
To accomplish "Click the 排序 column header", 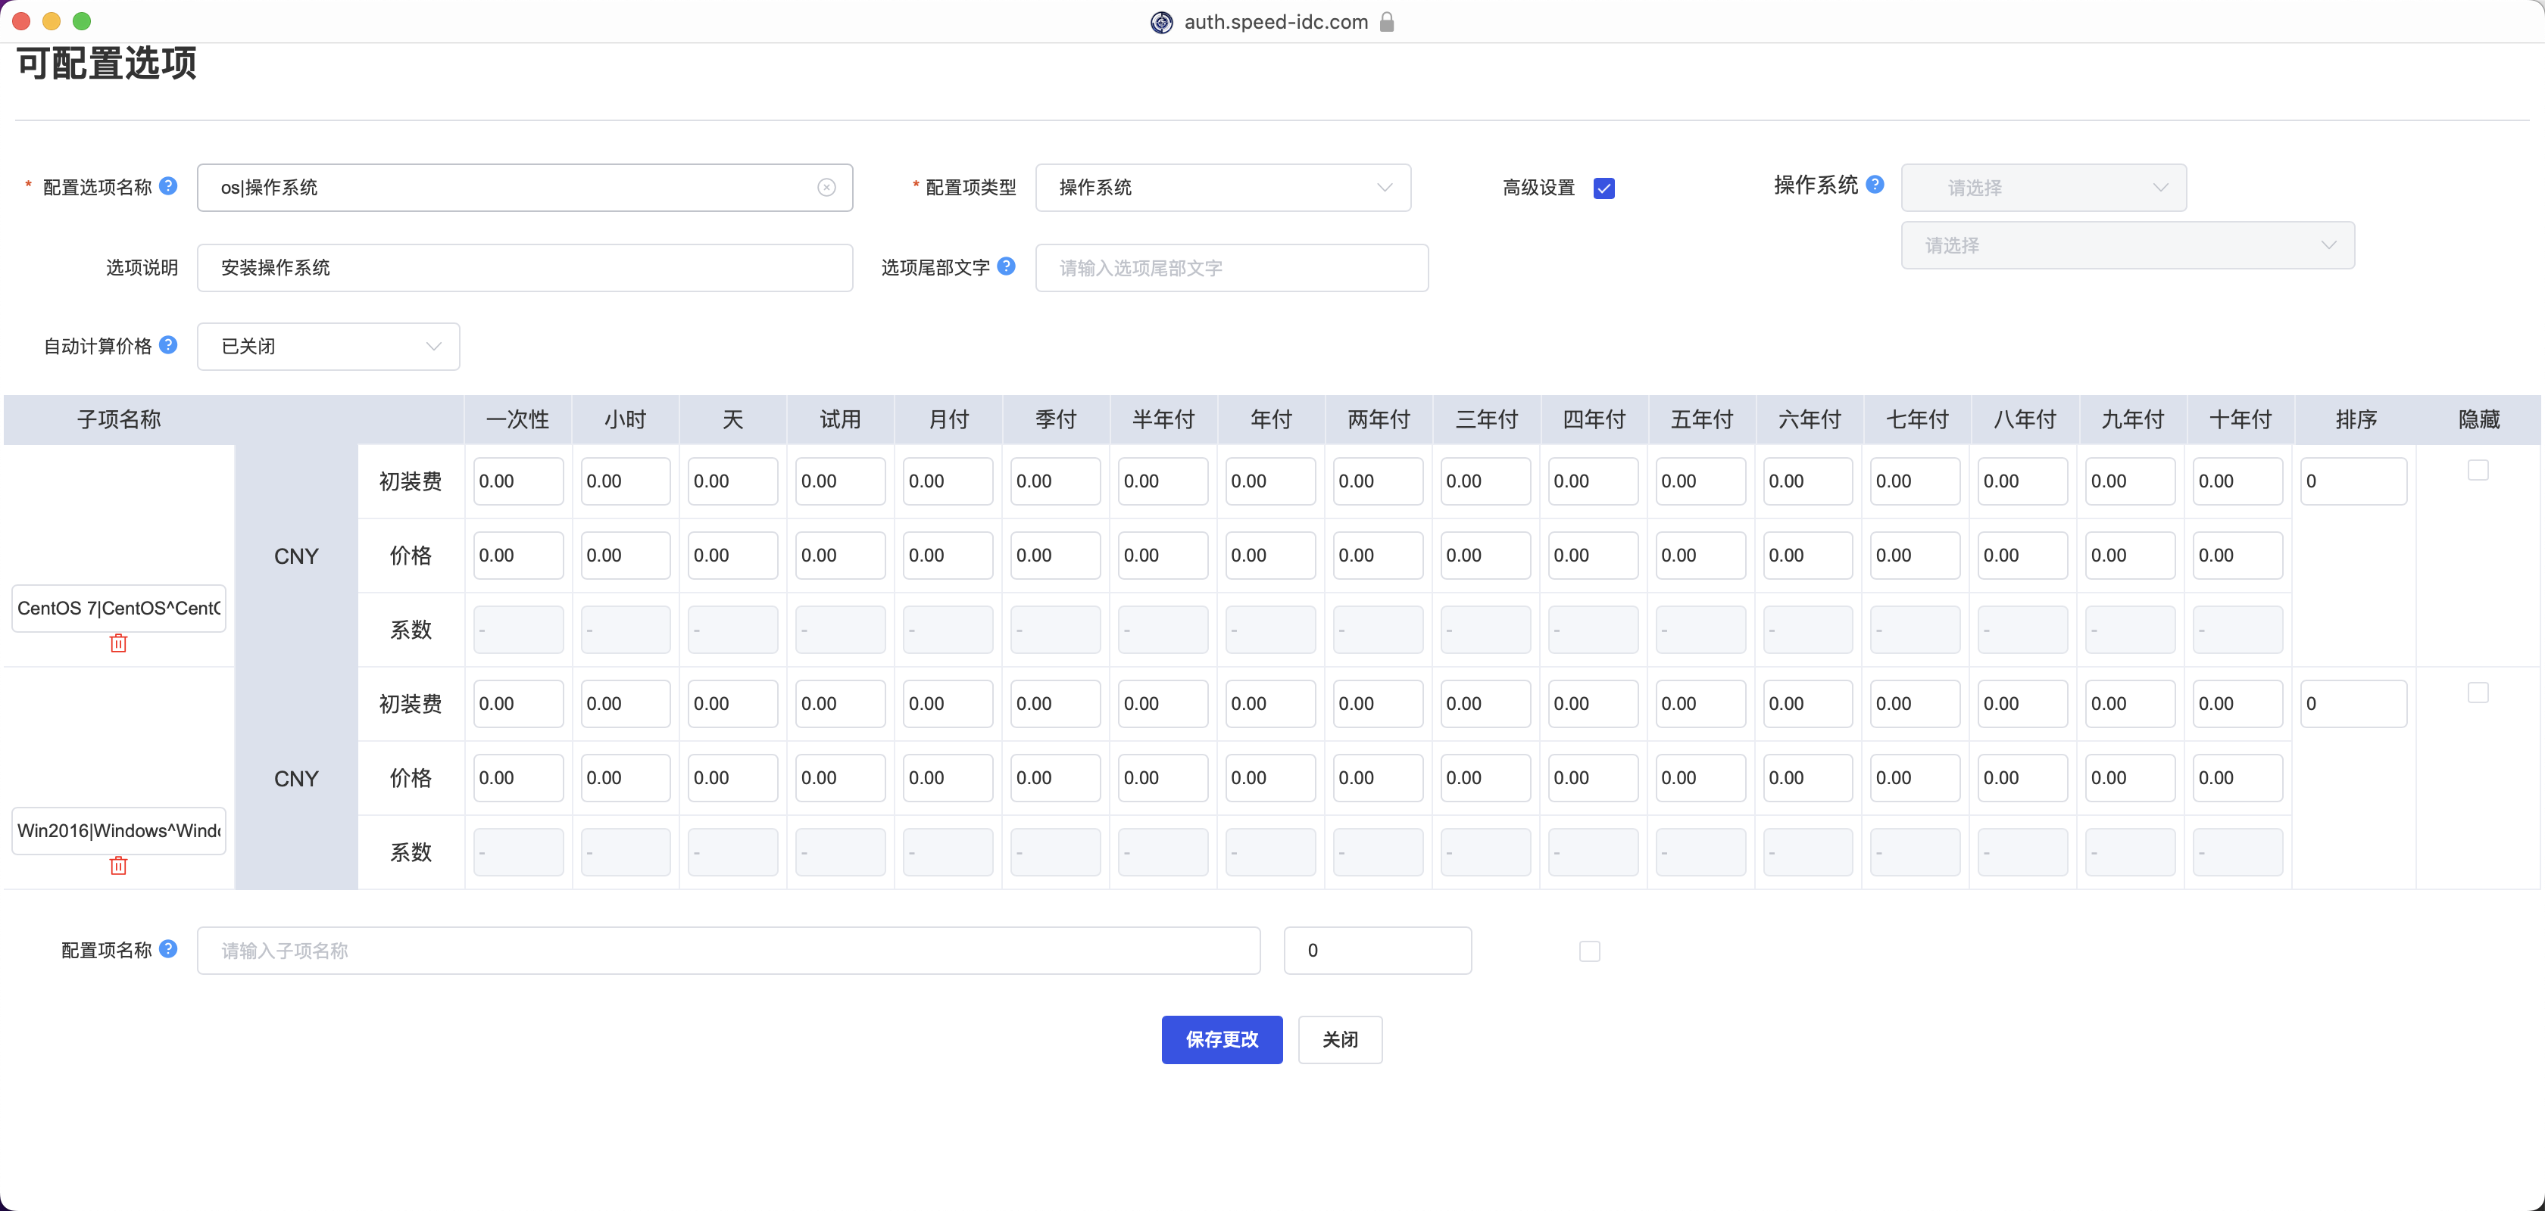I will point(2356,419).
